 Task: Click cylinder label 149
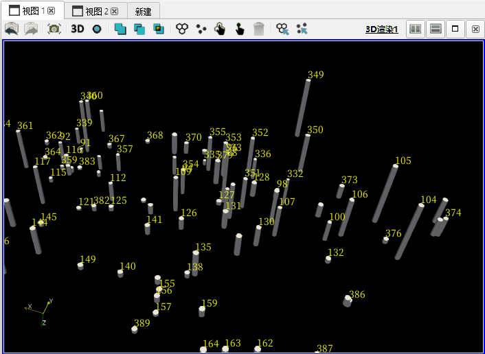click(88, 259)
